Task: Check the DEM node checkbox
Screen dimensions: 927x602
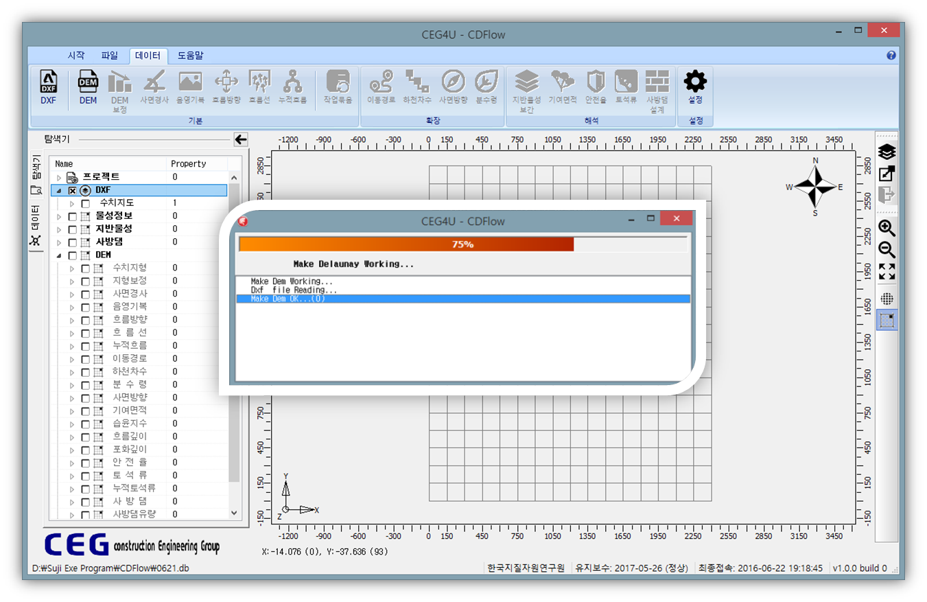Action: tap(73, 255)
